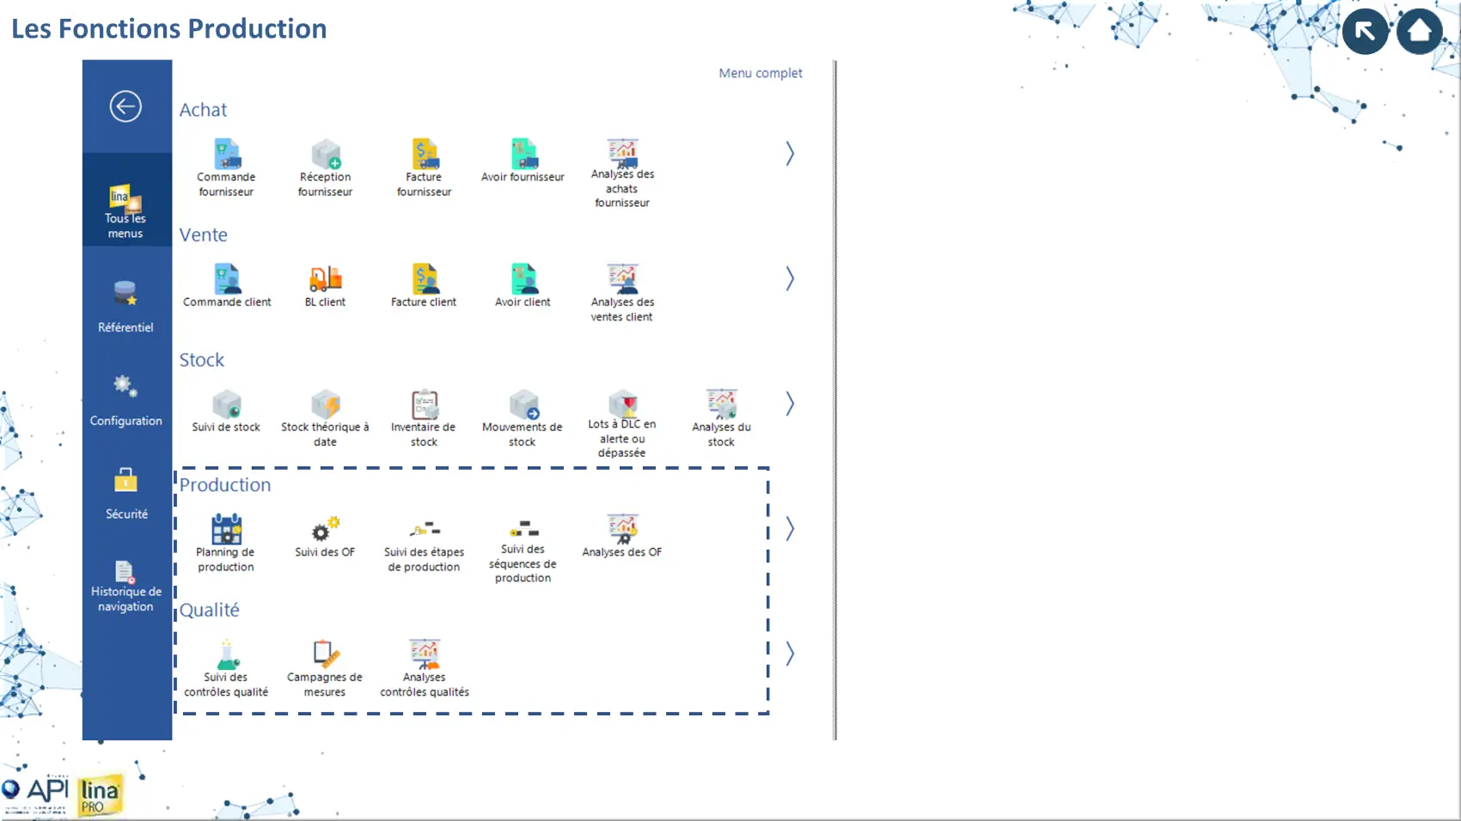Click the home button at top right

coord(1419,32)
